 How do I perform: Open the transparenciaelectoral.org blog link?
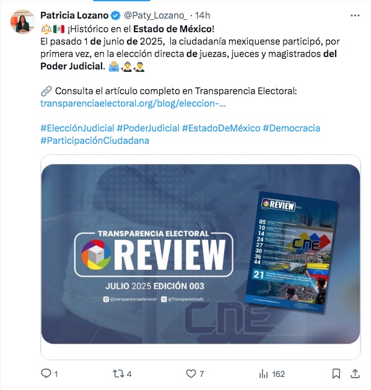tap(133, 104)
